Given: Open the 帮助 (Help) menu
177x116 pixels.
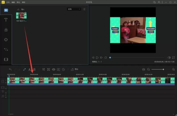Looking at the screenshot, I should click(x=24, y=2).
